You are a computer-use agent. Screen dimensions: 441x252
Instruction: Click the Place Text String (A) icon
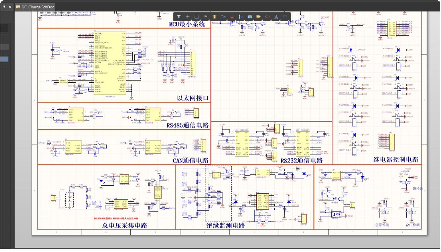276,17
